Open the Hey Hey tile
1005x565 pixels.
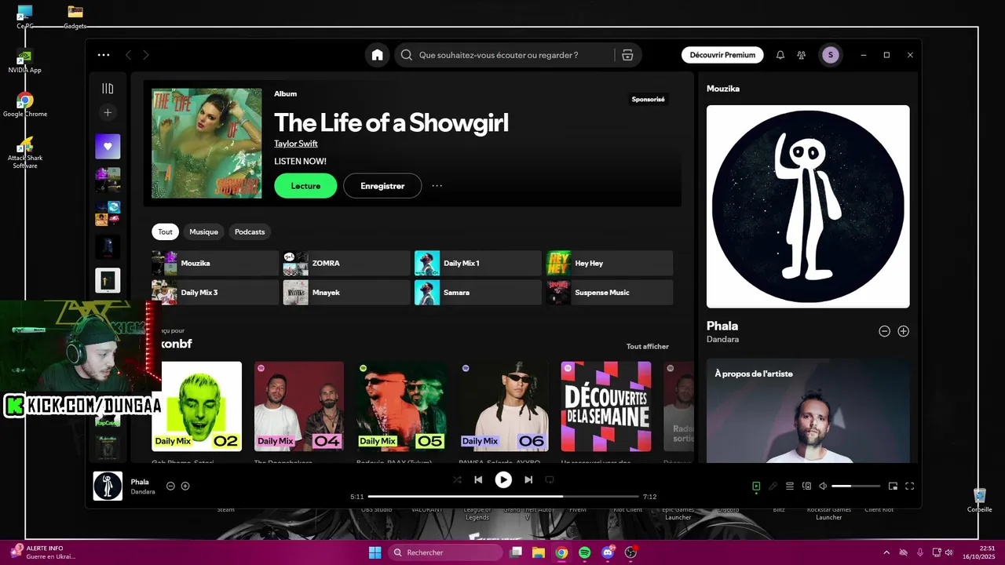609,264
